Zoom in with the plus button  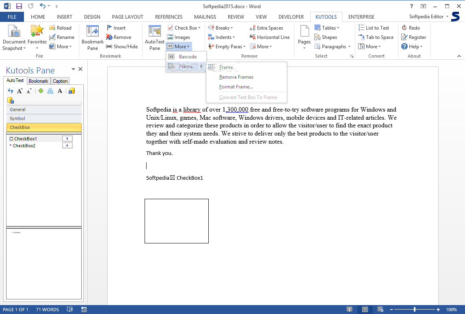(438, 310)
